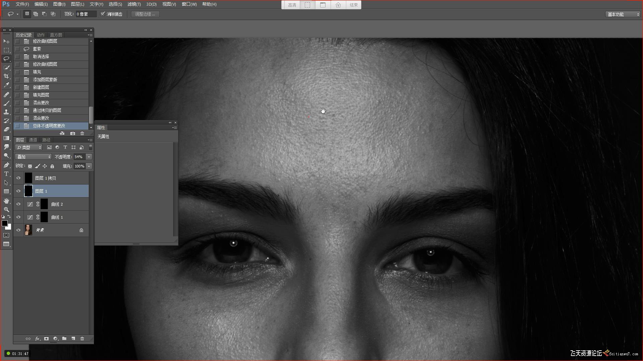Click 羽化 feather input field
The height and width of the screenshot is (361, 643).
pyautogui.click(x=86, y=14)
